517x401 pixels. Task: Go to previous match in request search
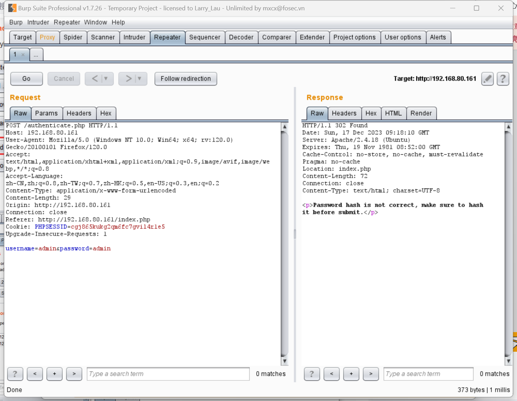[x=35, y=374]
